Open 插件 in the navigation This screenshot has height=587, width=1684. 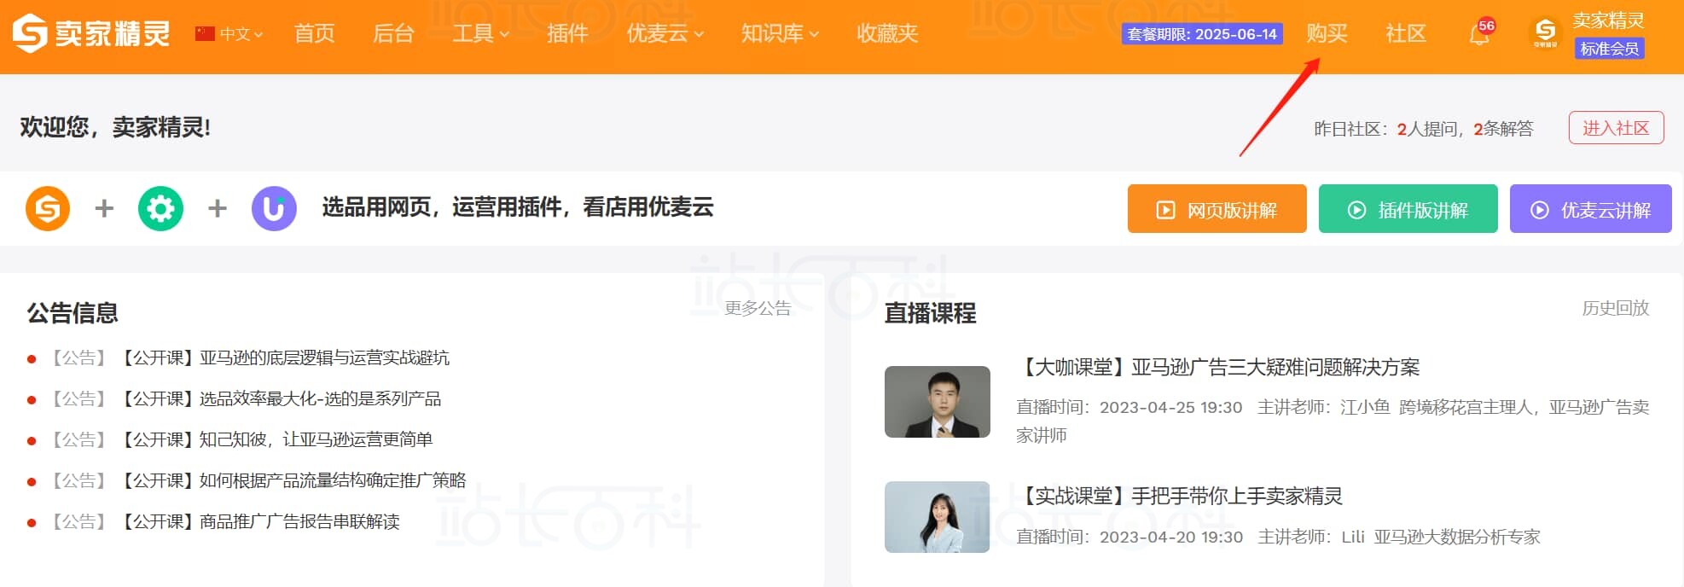(567, 33)
